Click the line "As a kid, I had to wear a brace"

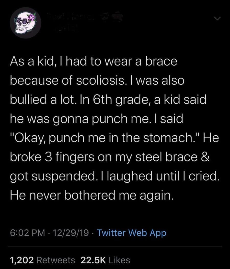94,62
